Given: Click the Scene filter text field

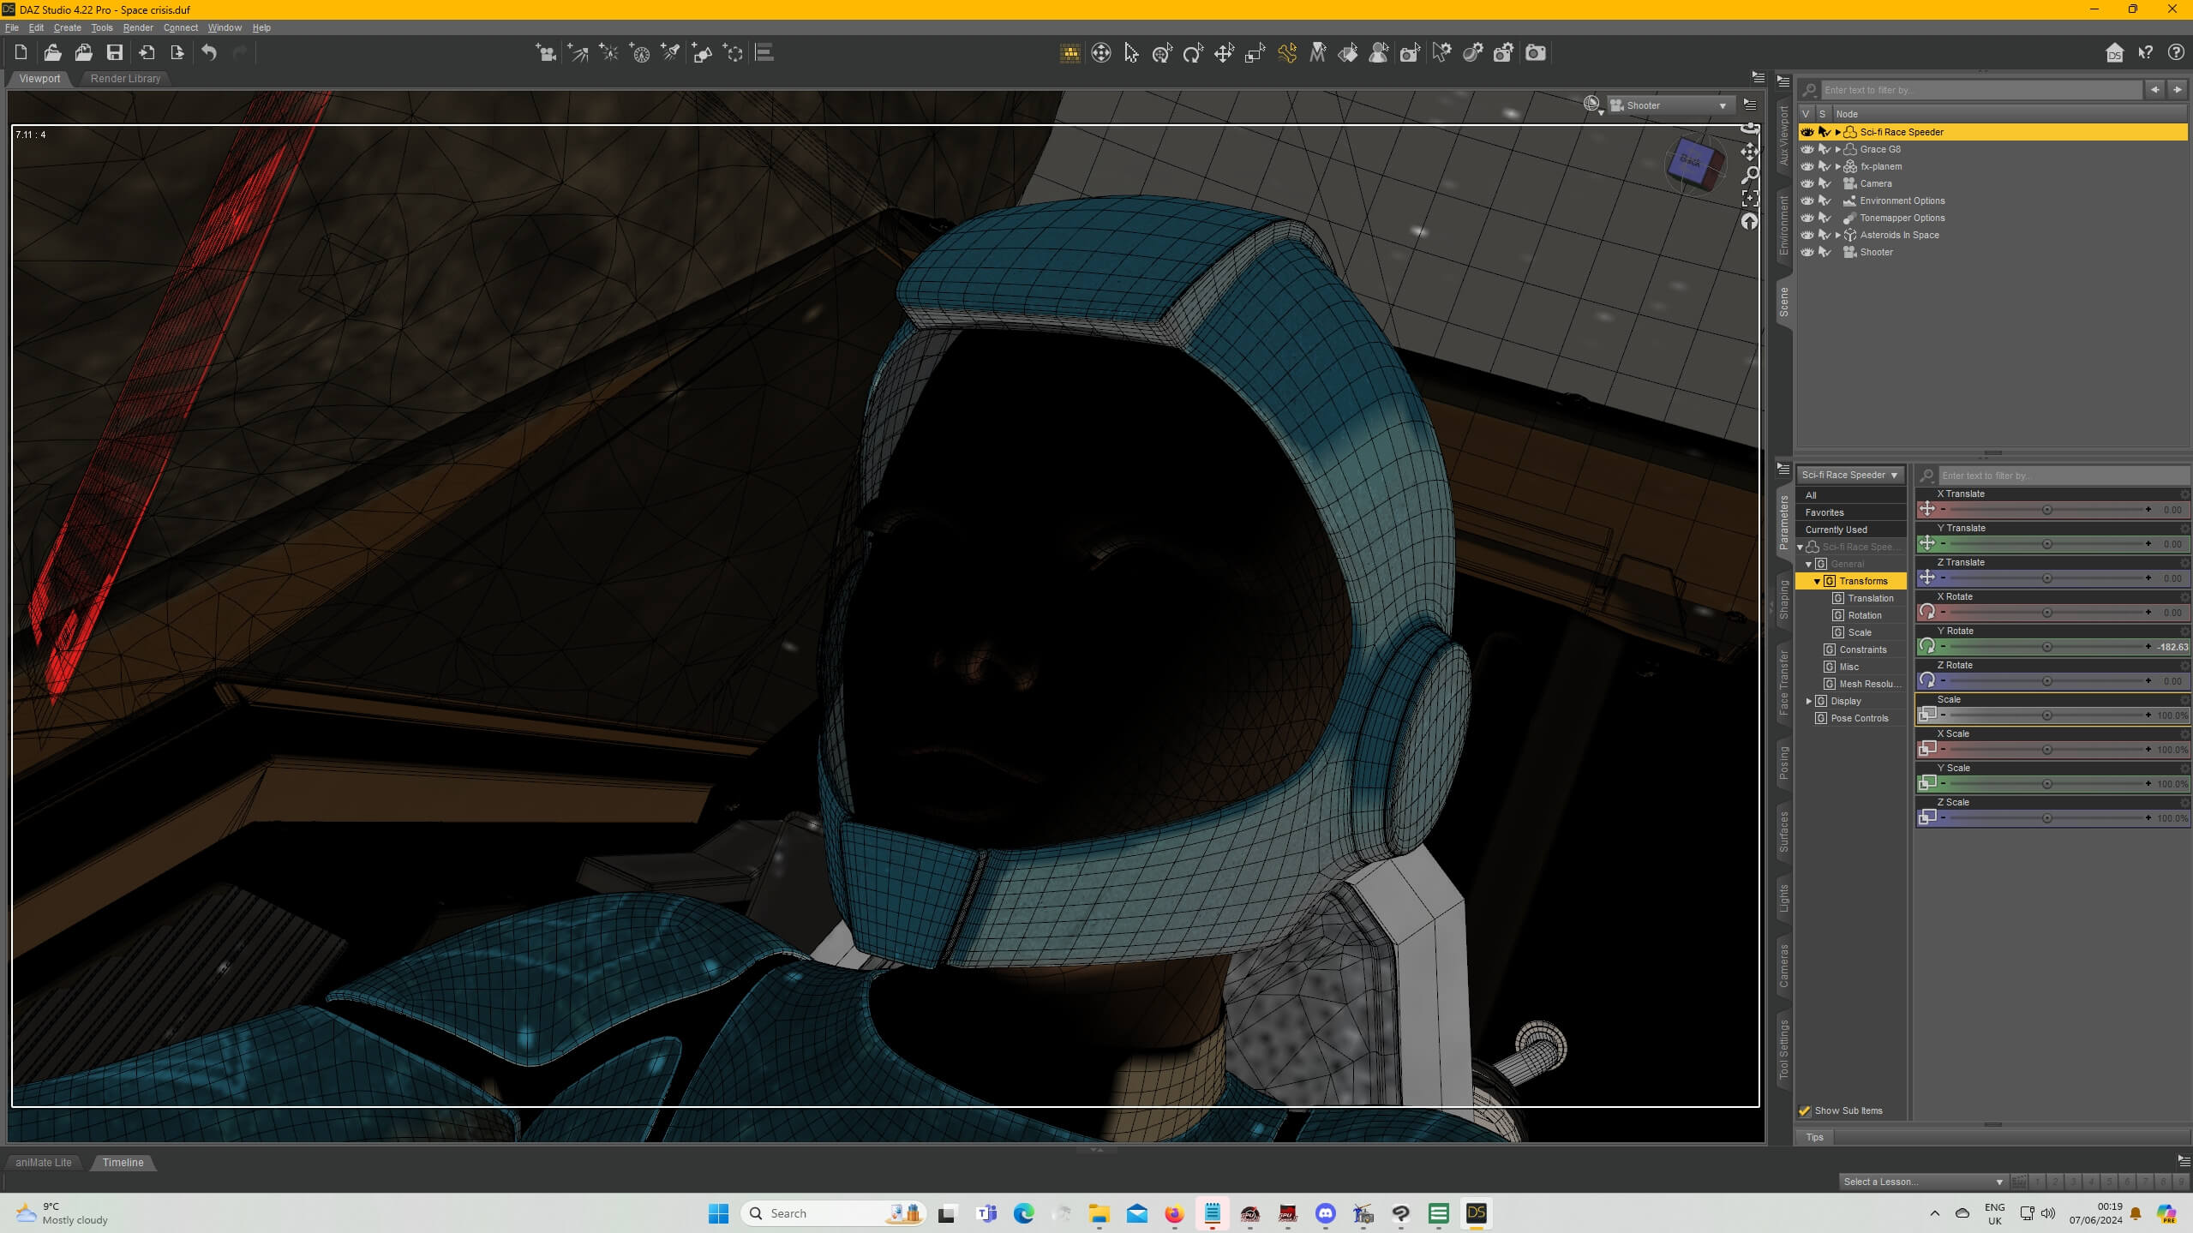Looking at the screenshot, I should click(x=1980, y=90).
